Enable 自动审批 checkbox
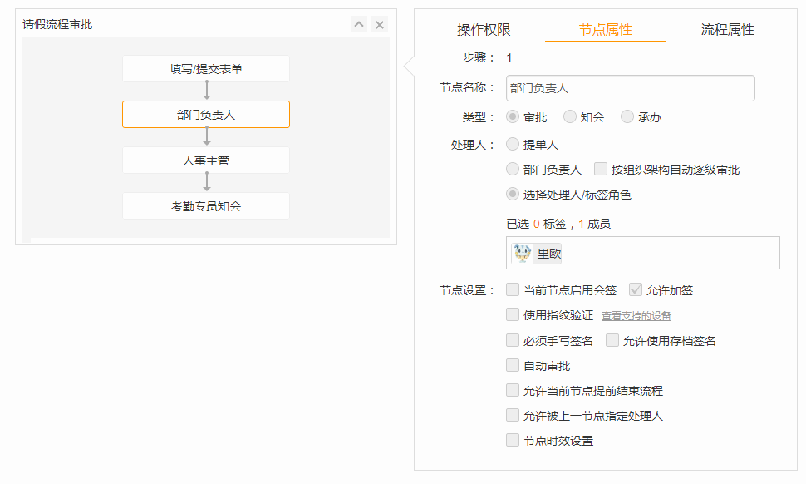This screenshot has width=806, height=484. pyautogui.click(x=513, y=365)
